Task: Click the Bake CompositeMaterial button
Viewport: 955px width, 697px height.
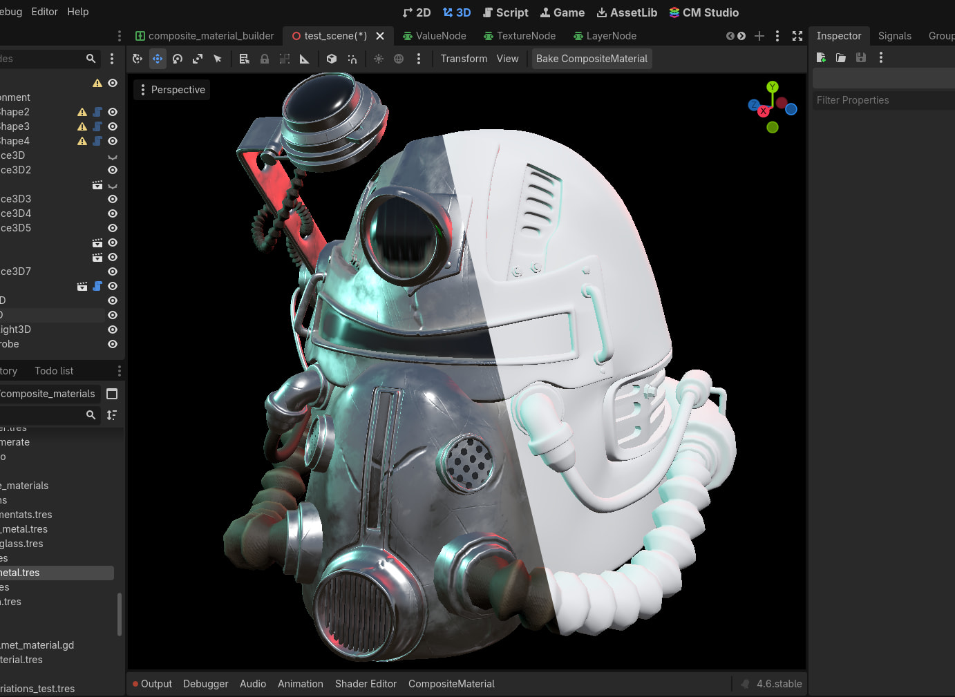Action: click(x=592, y=59)
